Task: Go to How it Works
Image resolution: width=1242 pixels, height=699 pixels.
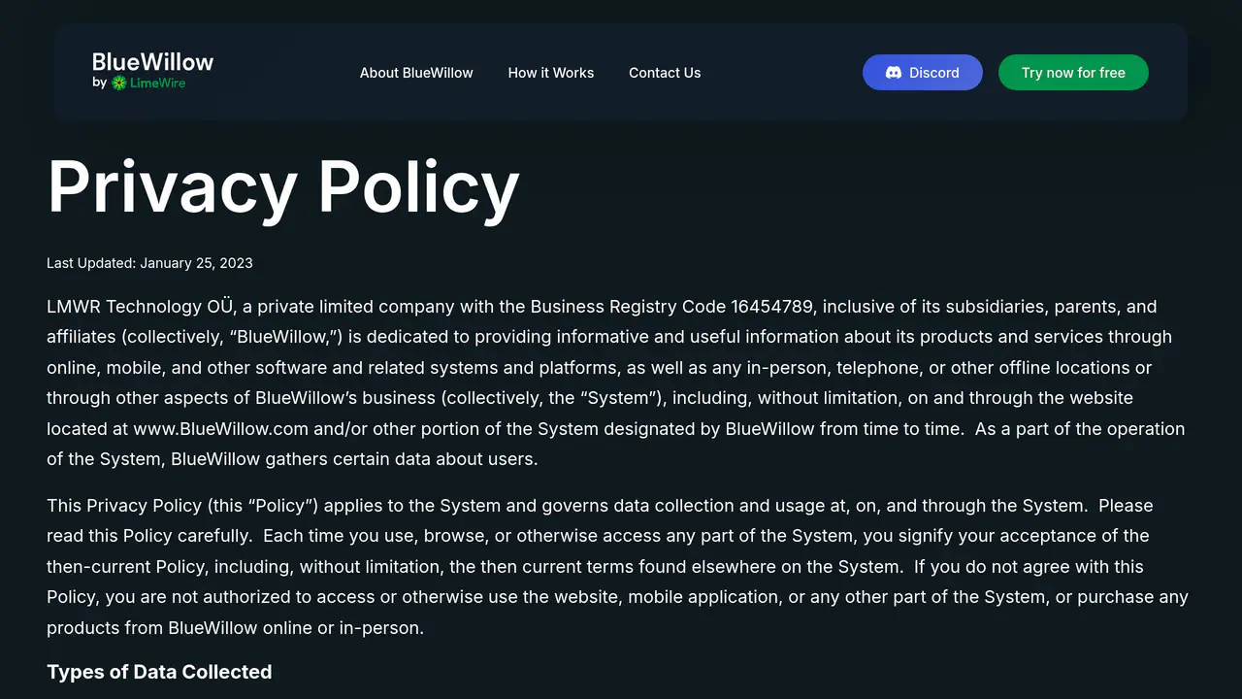Action: [x=551, y=73]
